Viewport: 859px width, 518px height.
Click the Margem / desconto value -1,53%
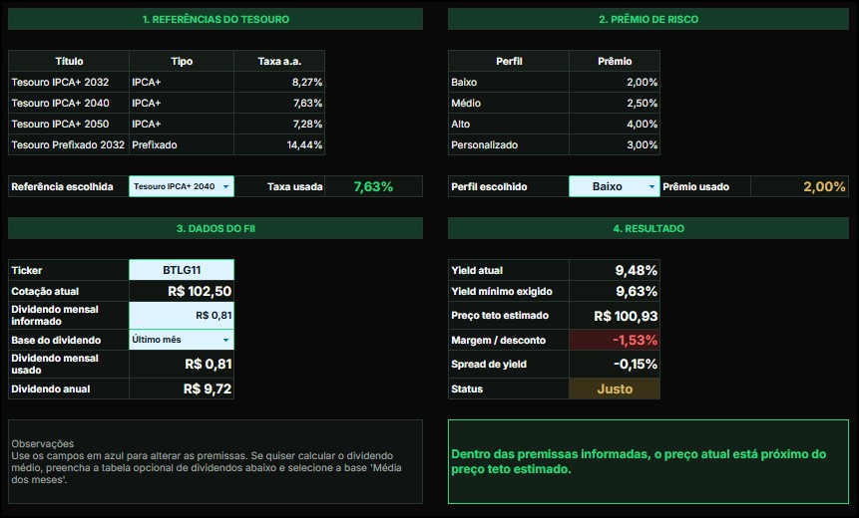615,340
